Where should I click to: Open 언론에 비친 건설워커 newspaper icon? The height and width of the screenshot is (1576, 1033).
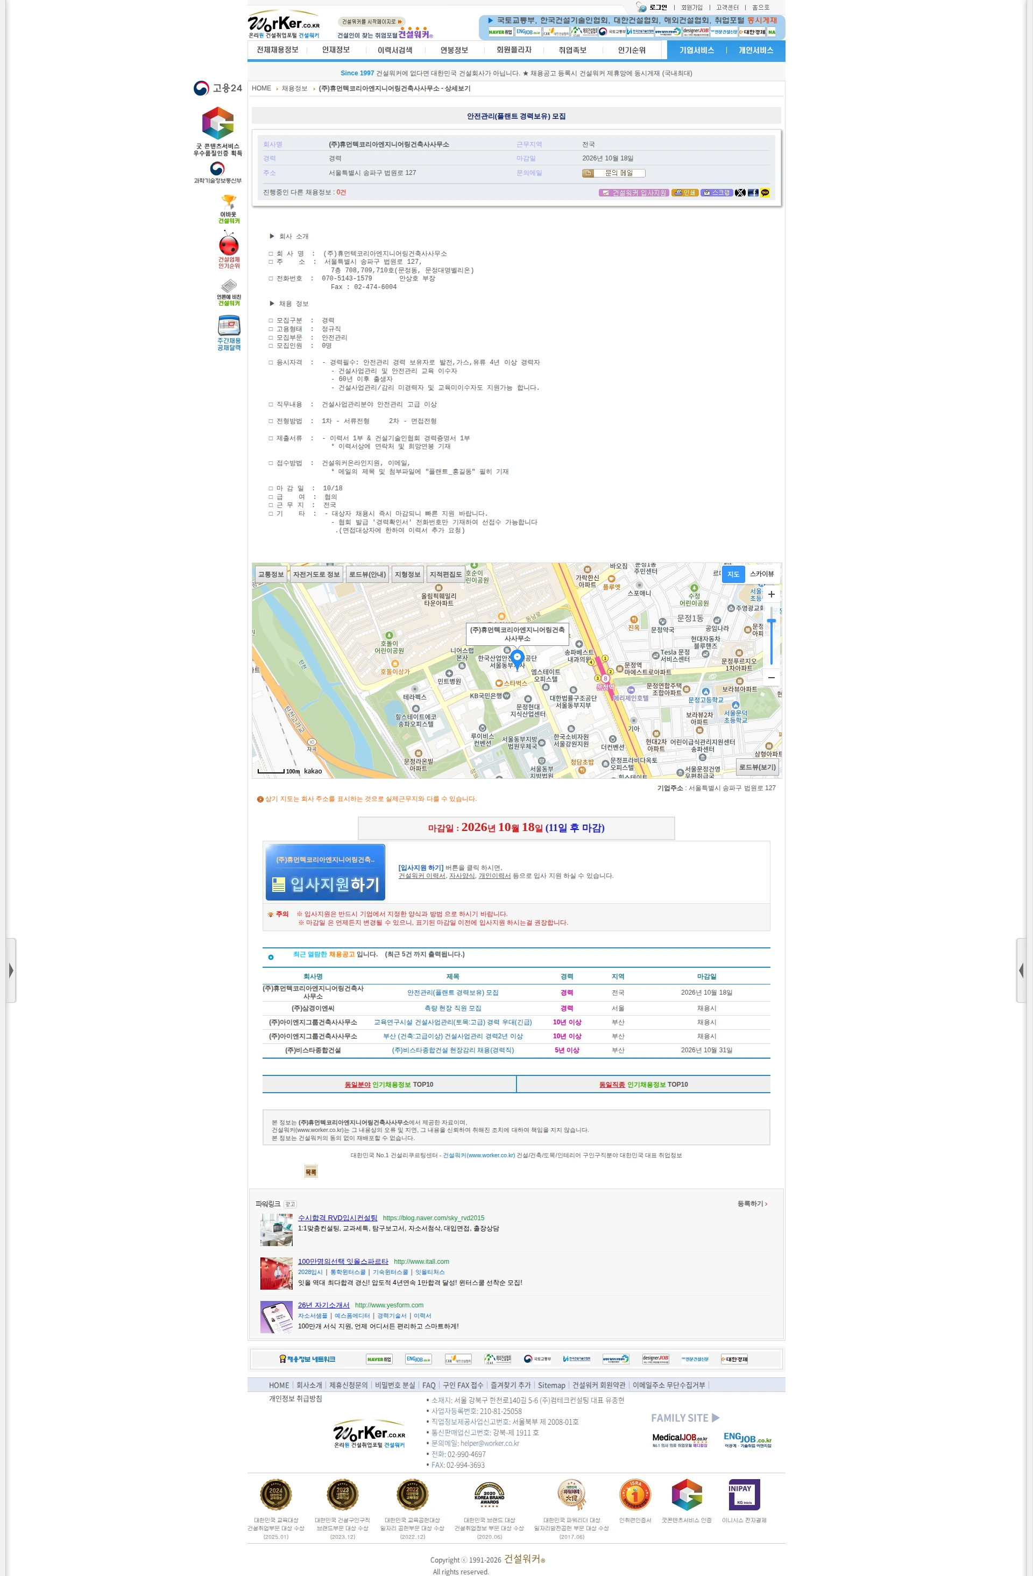(x=229, y=292)
